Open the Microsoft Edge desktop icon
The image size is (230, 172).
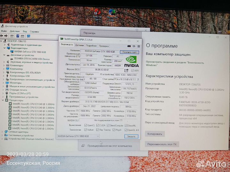112,15
